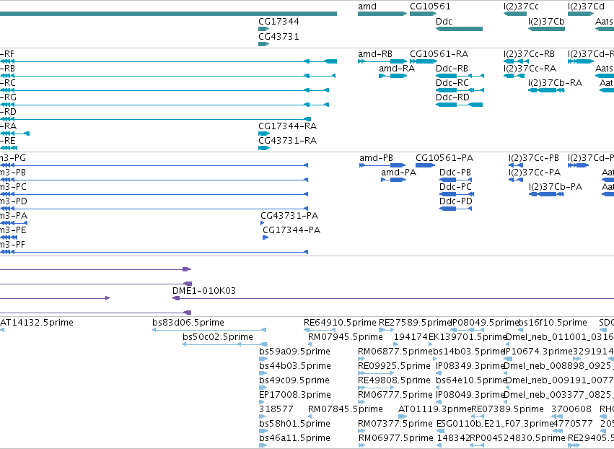Select the CG10561 gene label
Image resolution: width=614 pixels, height=449 pixels.
(x=430, y=6)
